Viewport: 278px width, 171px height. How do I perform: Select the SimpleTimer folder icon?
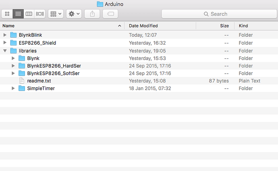(22, 88)
